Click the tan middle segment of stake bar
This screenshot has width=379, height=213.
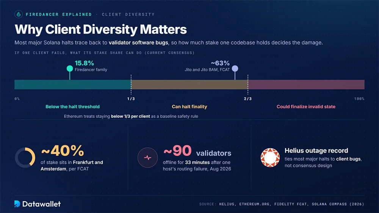[189, 84]
